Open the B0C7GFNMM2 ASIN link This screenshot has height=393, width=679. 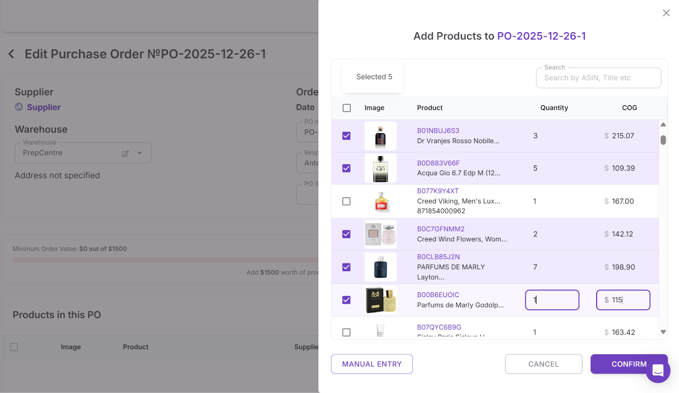tap(441, 229)
